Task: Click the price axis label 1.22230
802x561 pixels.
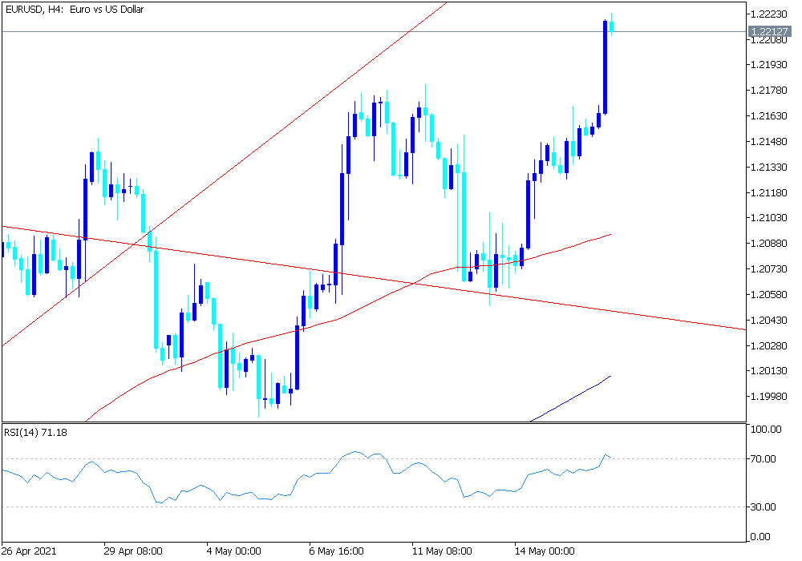Action: pos(769,14)
